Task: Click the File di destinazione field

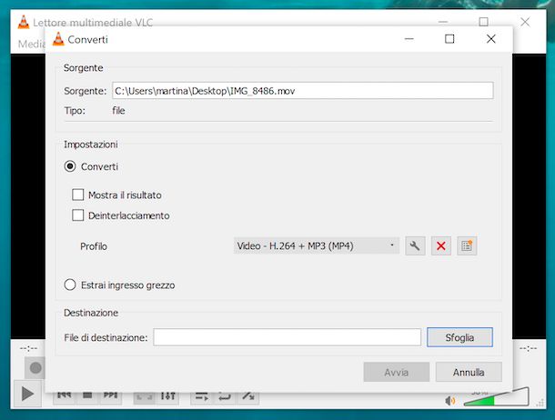Action: point(288,337)
